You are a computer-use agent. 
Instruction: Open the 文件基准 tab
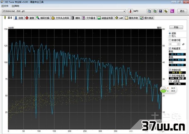pos(89,18)
